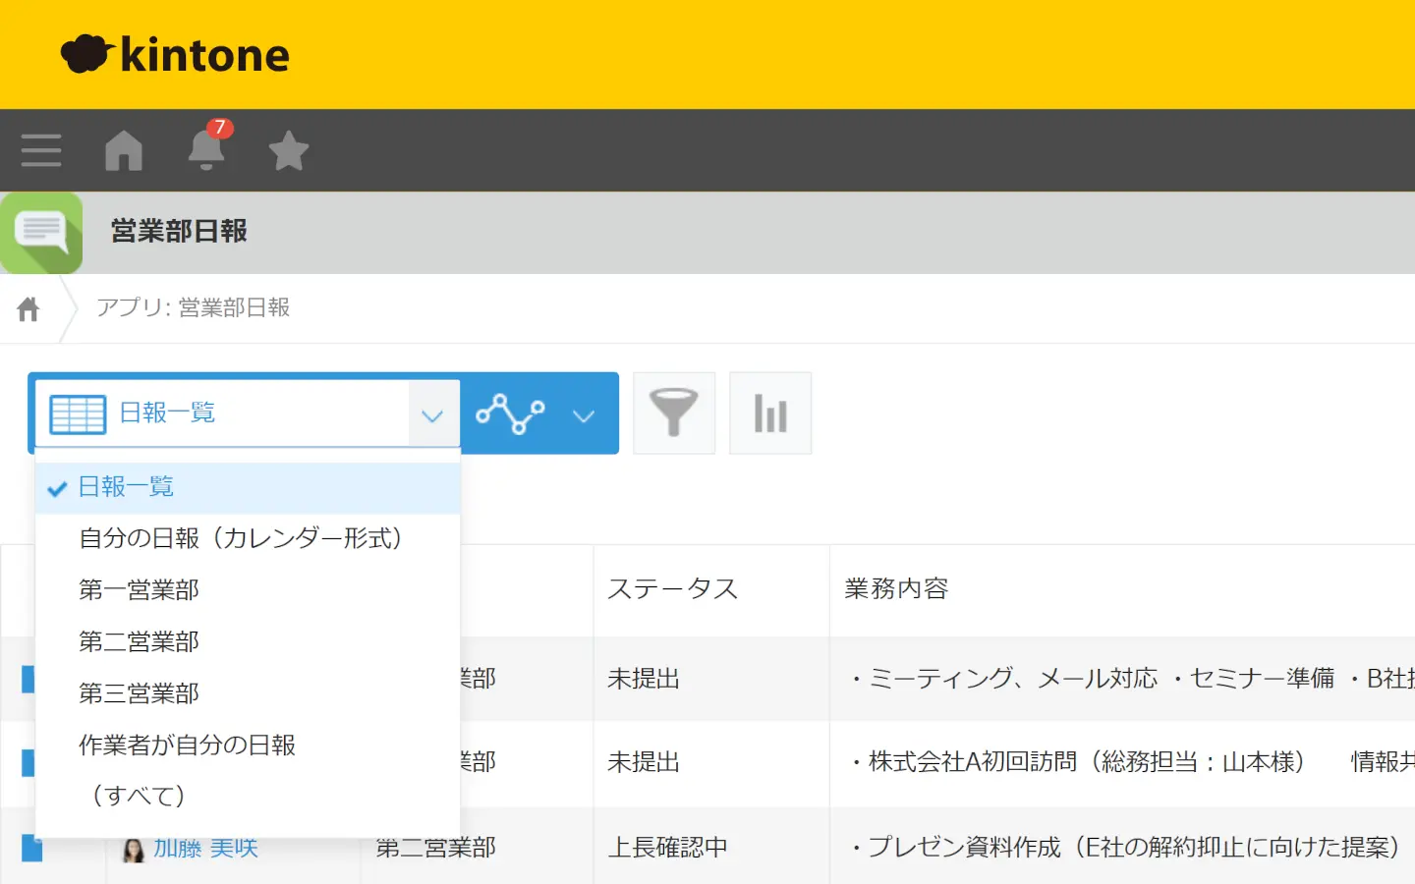Viewport: 1415px width, 884px height.
Task: Click the small breadcrumb home icon
Action: coord(28,309)
